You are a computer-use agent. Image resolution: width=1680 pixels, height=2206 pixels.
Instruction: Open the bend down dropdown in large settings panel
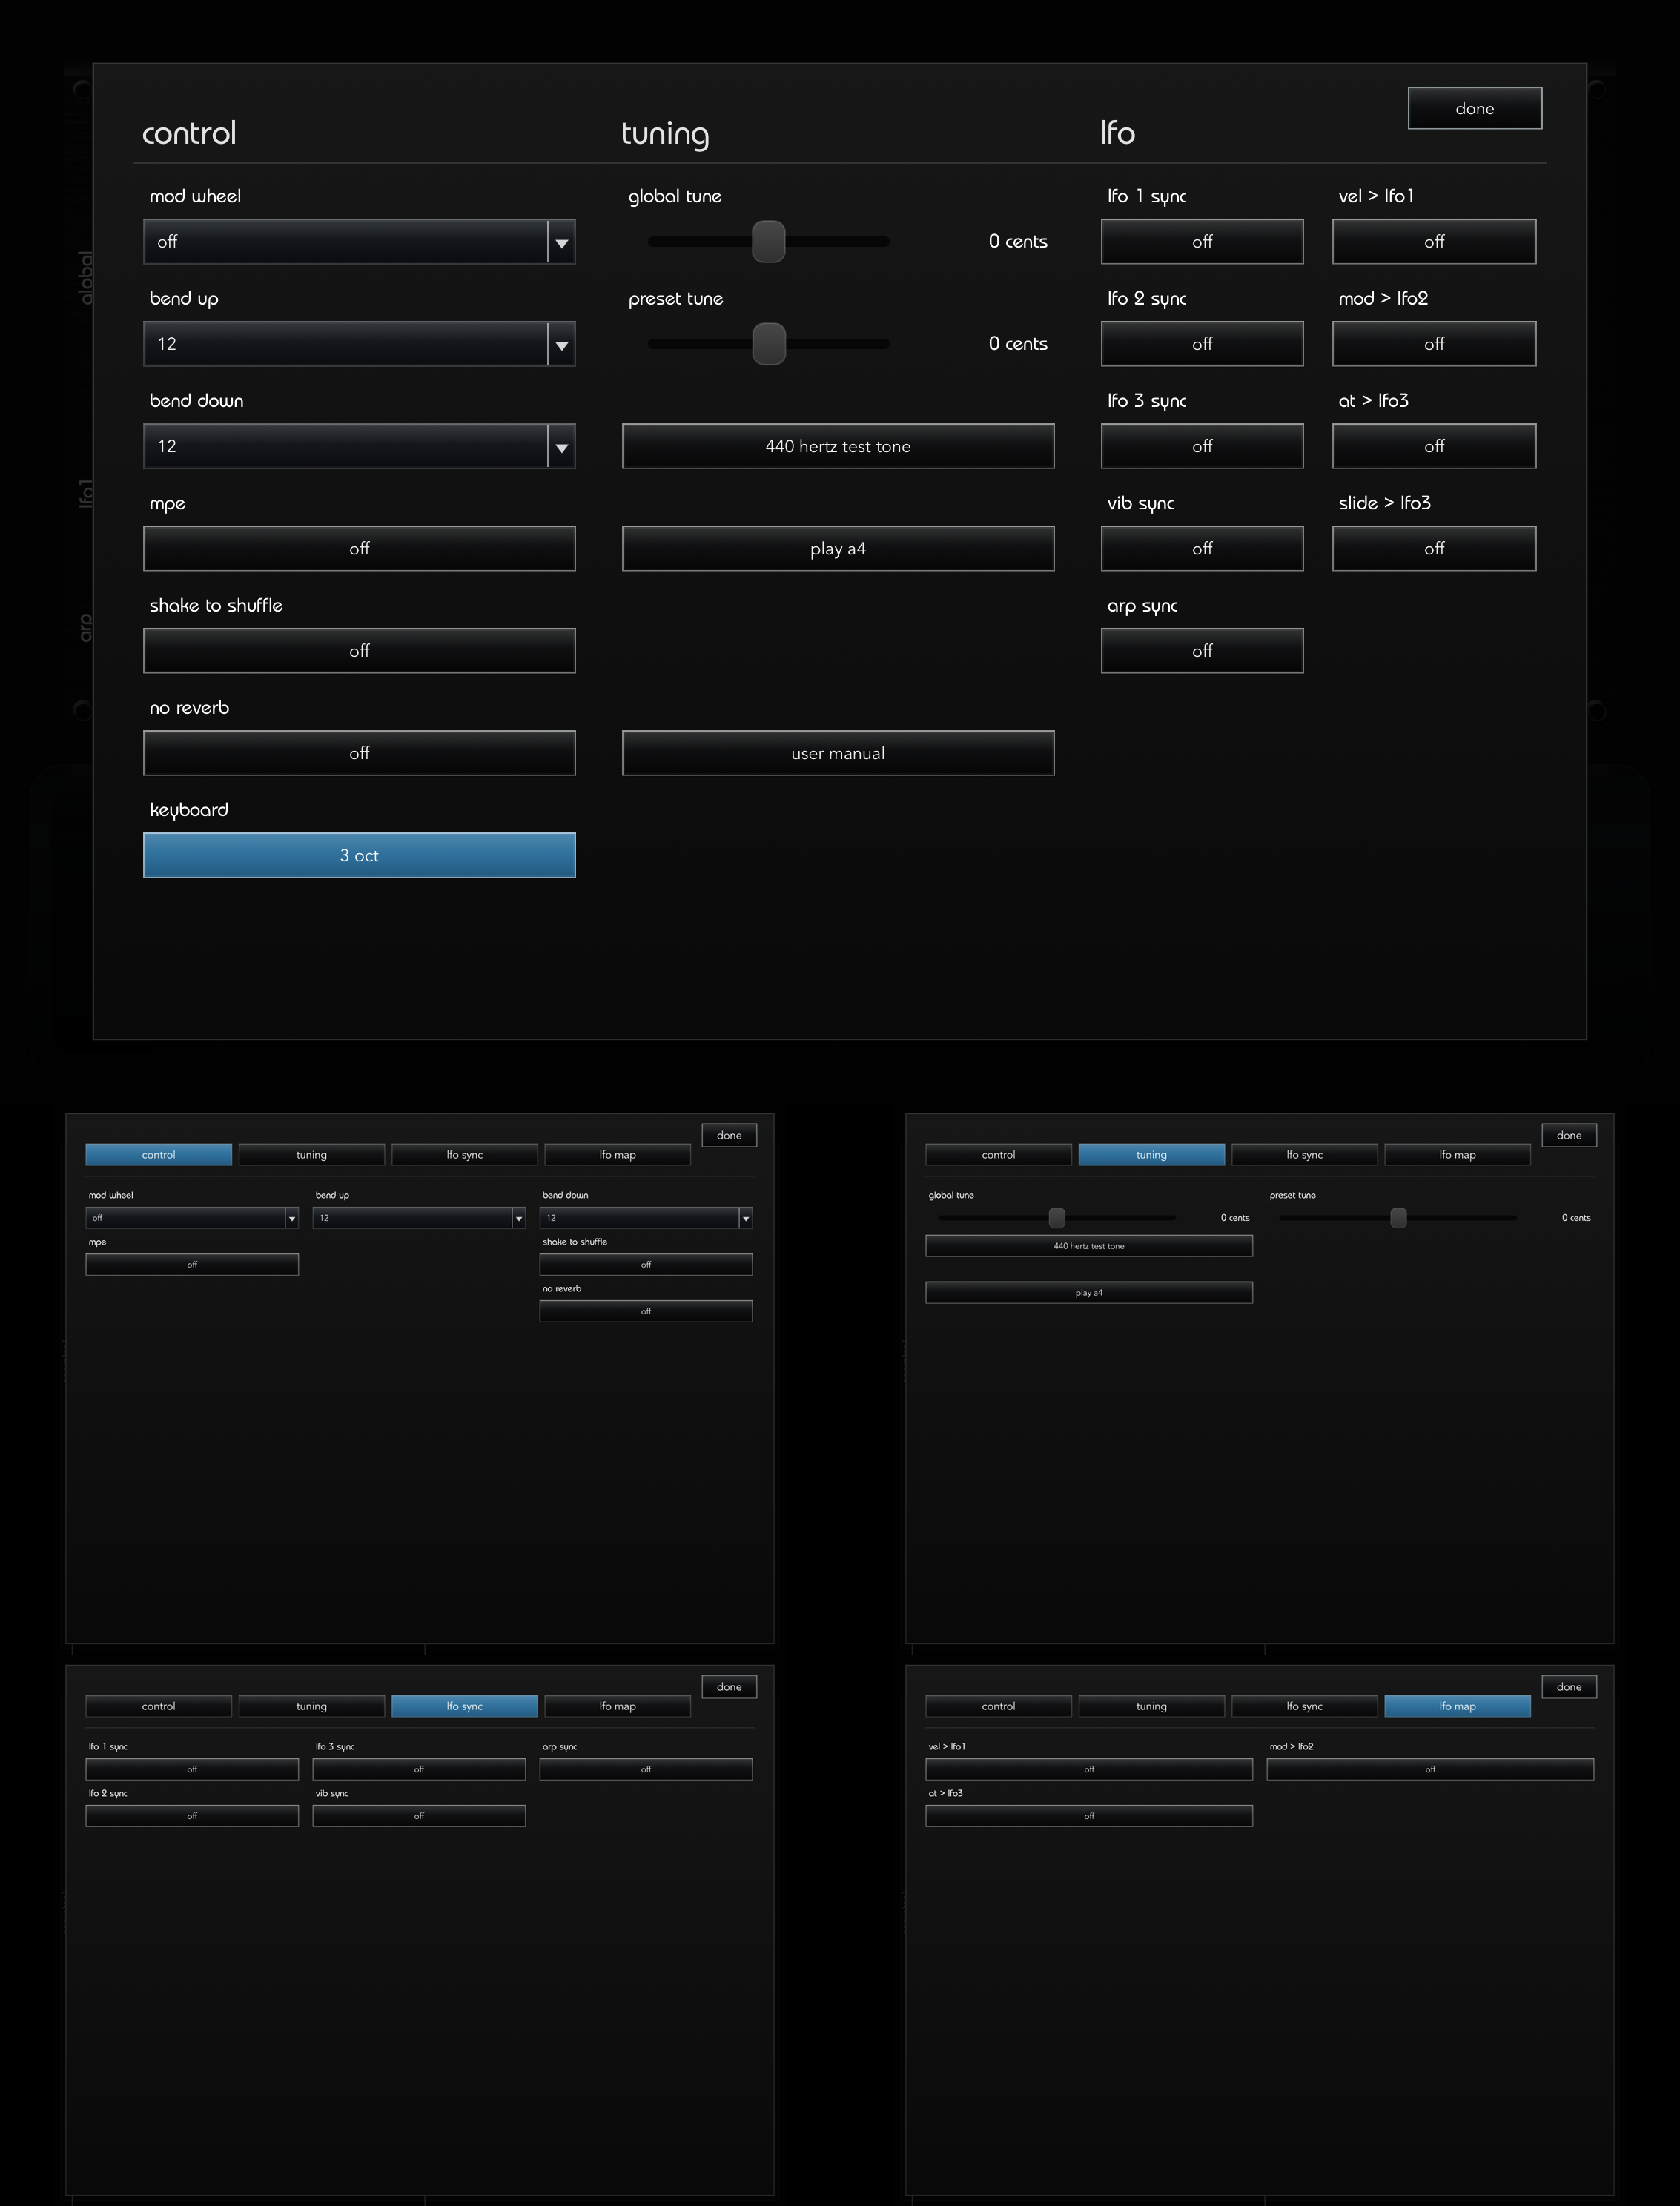click(x=359, y=445)
